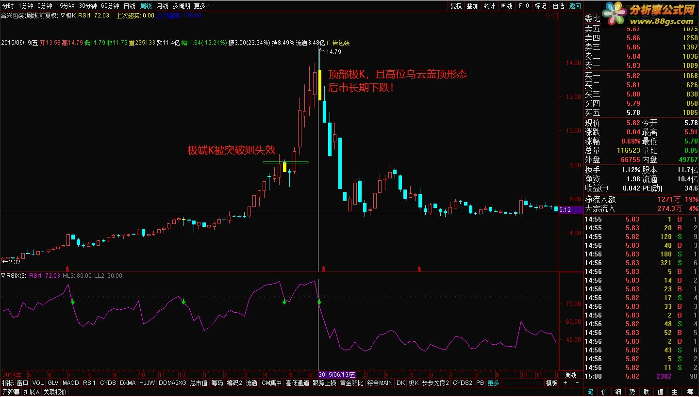Expand the ▽ 极K main indicator dropdown
Screen dimensions: 699x397
click(68, 16)
